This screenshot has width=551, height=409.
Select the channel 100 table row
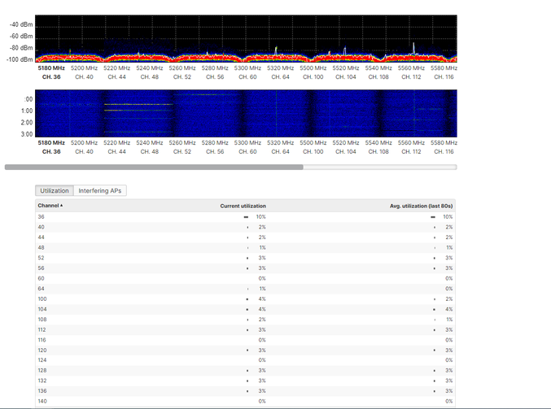tap(245, 298)
